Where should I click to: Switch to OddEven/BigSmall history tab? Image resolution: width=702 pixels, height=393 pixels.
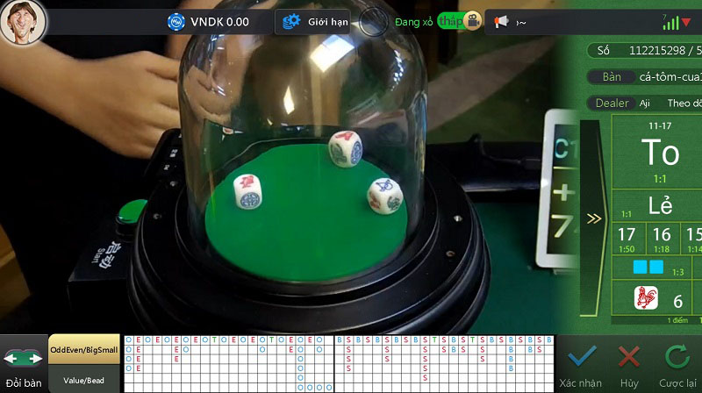pyautogui.click(x=83, y=349)
